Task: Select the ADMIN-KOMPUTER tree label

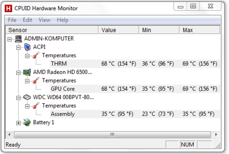Action: (x=49, y=39)
